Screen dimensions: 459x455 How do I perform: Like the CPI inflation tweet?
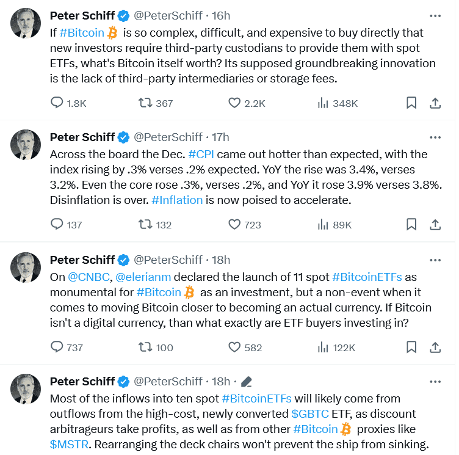point(234,225)
